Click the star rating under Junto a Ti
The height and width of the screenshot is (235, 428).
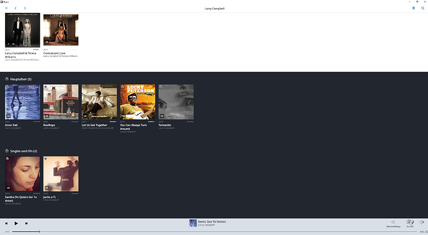pyautogui.click(x=75, y=194)
